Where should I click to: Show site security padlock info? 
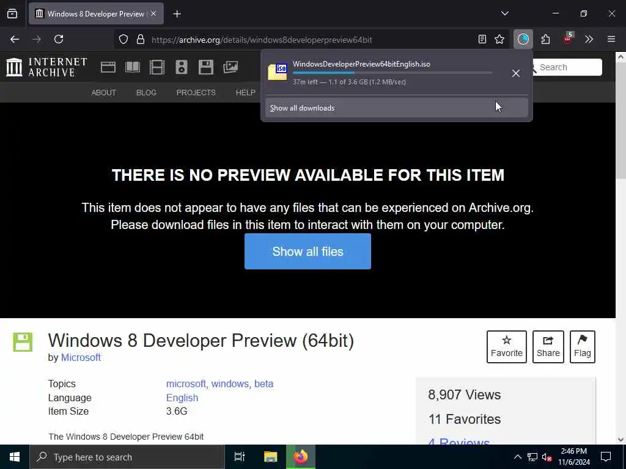(x=141, y=39)
